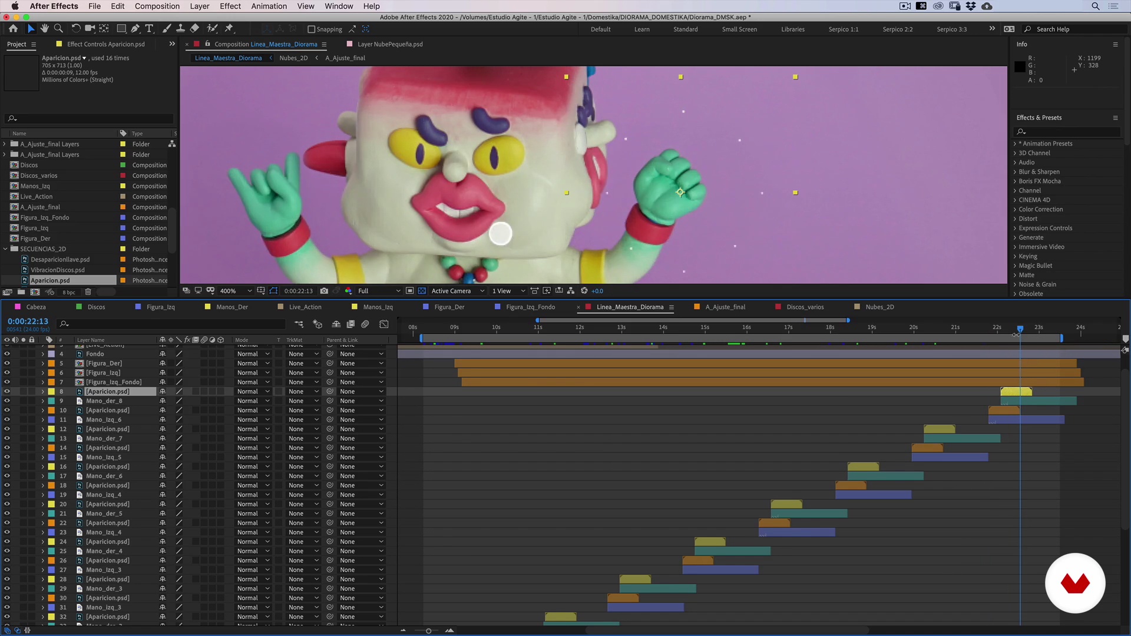The image size is (1131, 636).
Task: Open the Graph Editor in the timeline
Action: tap(384, 324)
